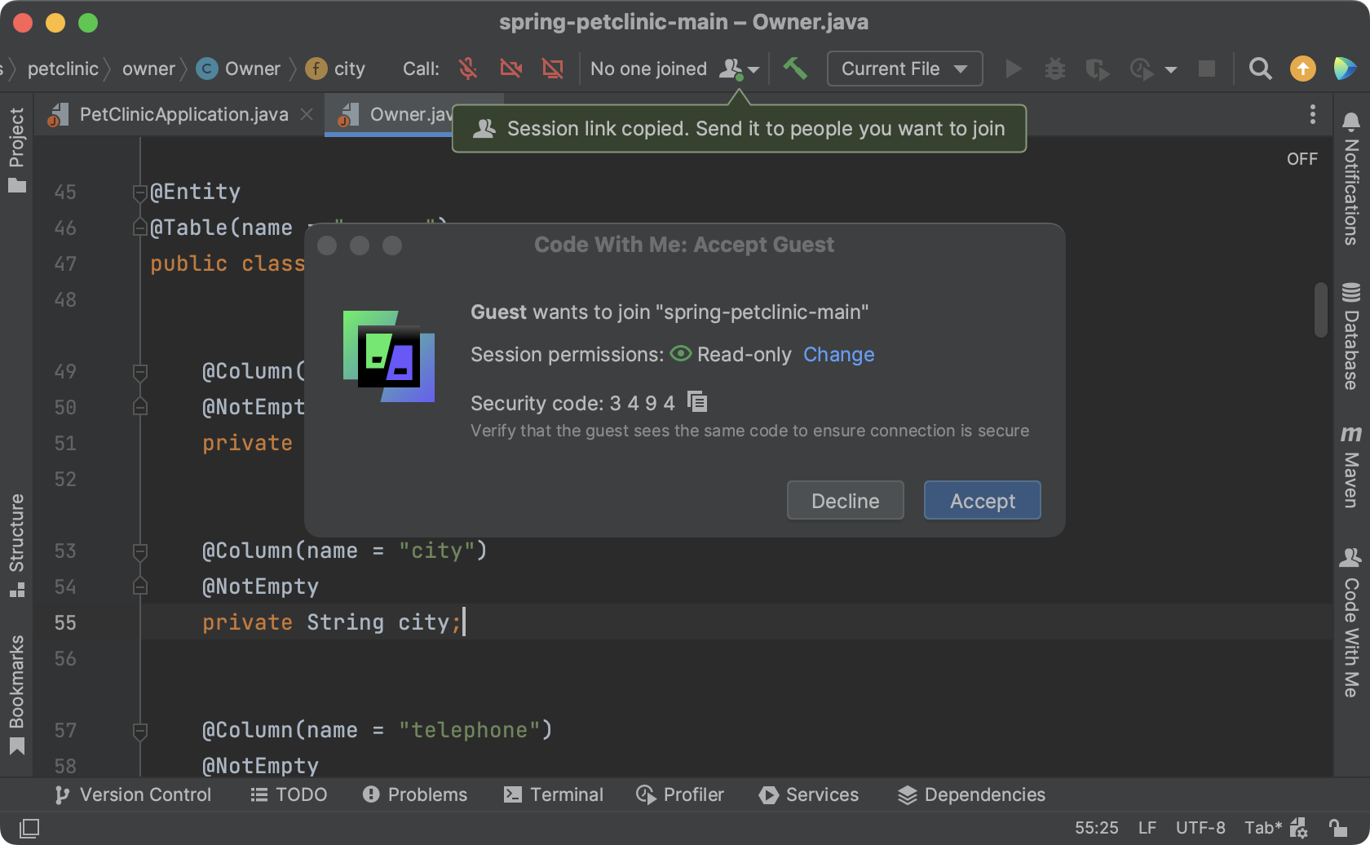This screenshot has width=1370, height=845.
Task: Switch to the PetClinicApplication.java tab
Action: pyautogui.click(x=183, y=114)
